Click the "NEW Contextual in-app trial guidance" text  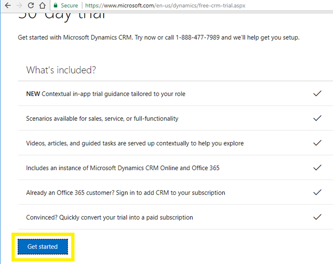coord(106,94)
